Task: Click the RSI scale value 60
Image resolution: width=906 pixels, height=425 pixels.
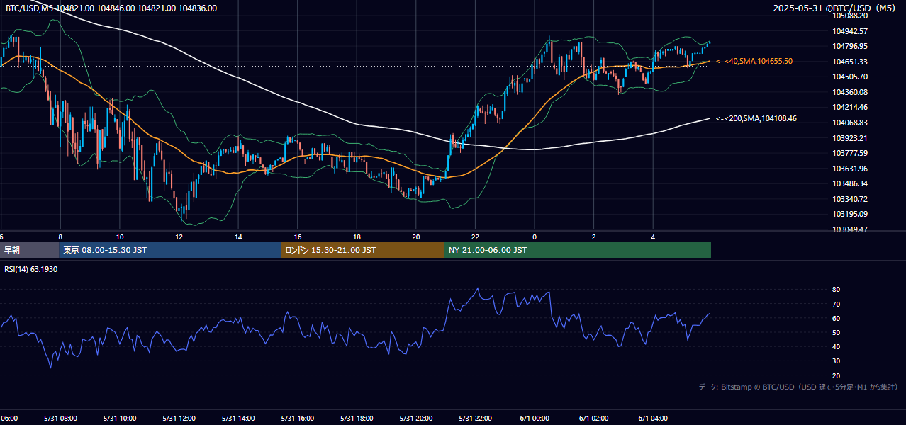Action: 836,318
